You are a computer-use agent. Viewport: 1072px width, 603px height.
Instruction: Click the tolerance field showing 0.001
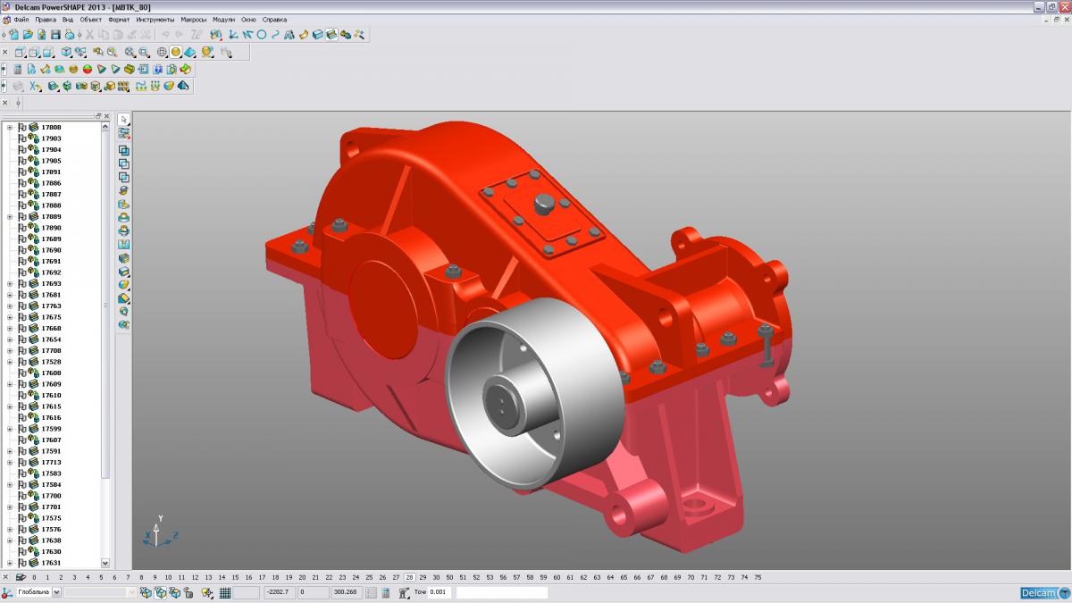(438, 592)
